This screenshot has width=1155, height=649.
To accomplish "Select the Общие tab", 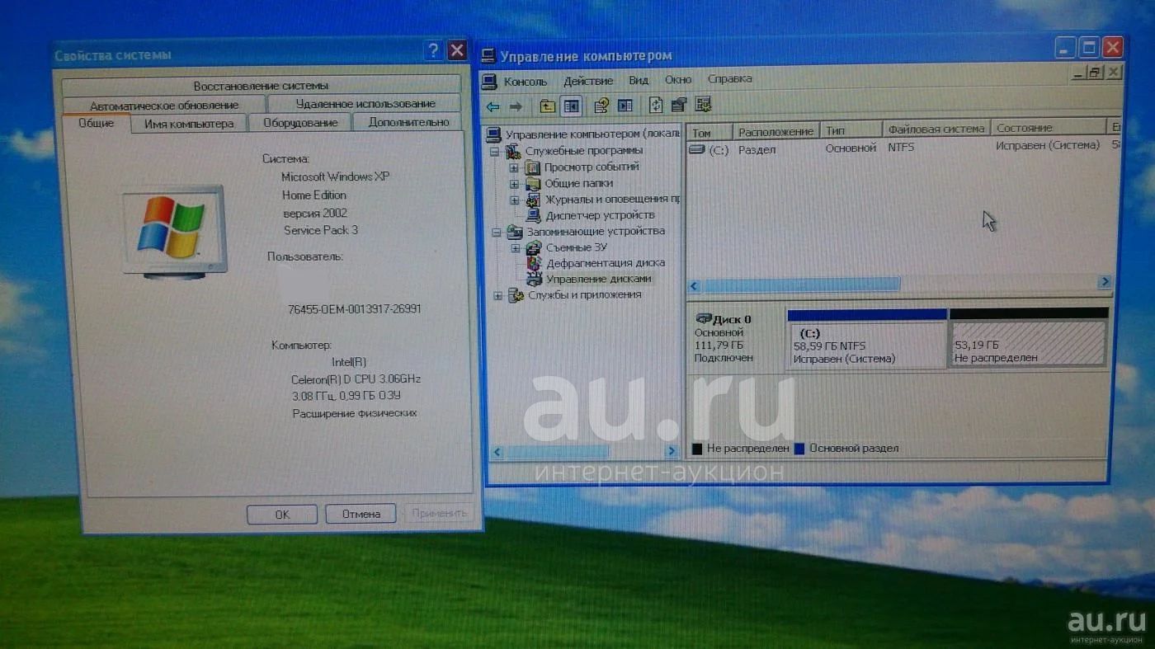I will point(97,123).
